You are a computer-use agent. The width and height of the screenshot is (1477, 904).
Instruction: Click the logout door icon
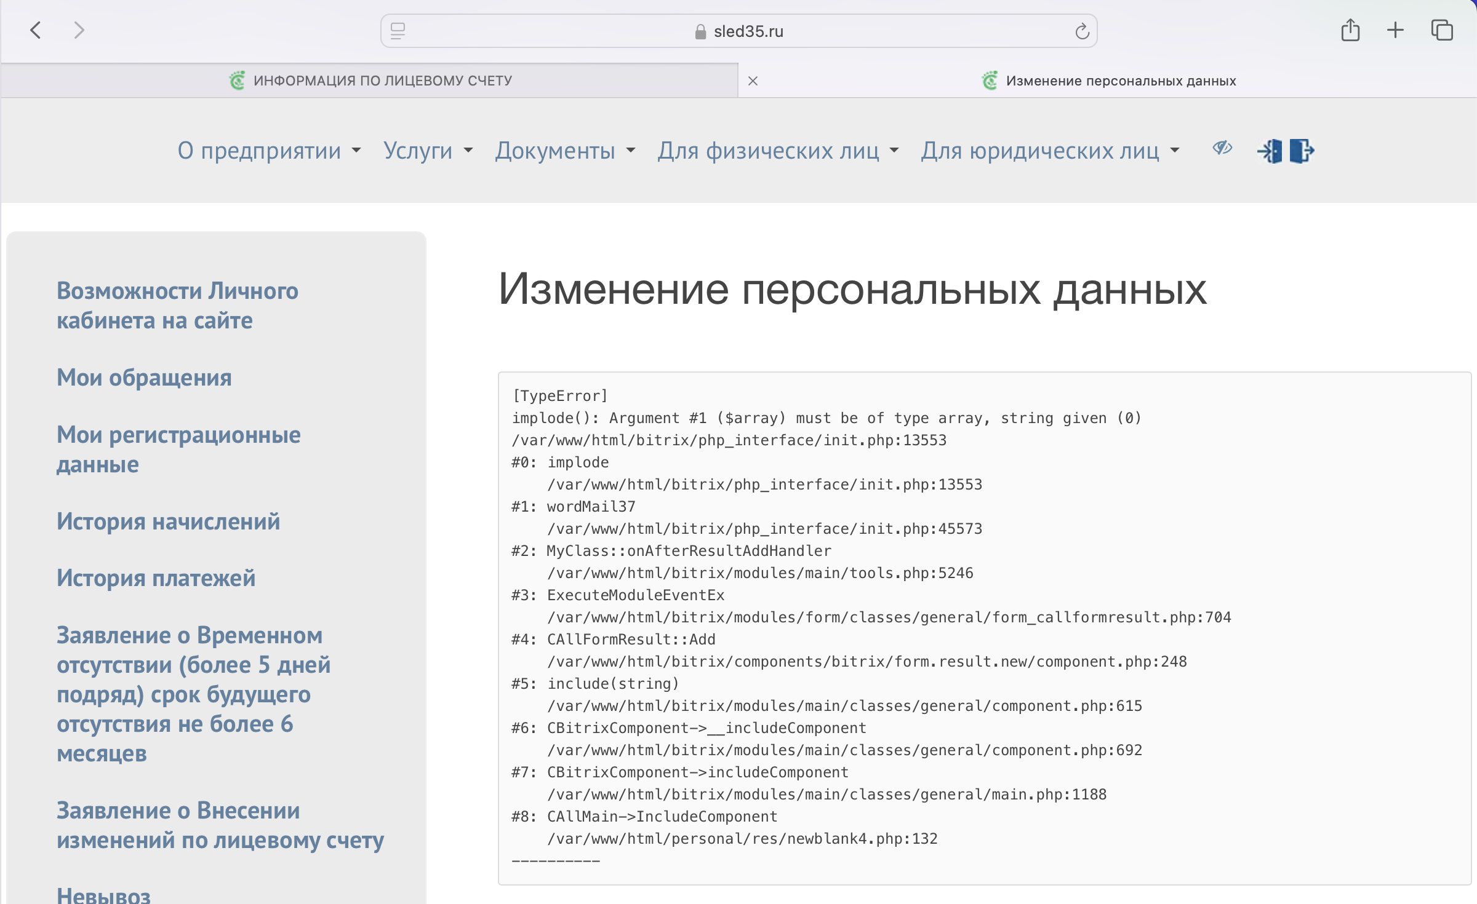[1302, 151]
